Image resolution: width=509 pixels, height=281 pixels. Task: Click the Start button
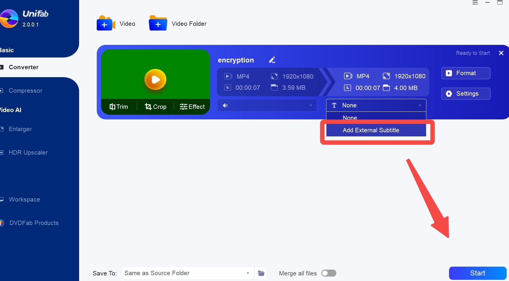click(x=477, y=273)
